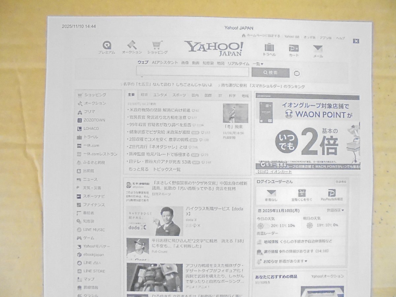The height and width of the screenshot is (297, 396).
Task: Select the 国際 news tab
Action: click(x=208, y=95)
